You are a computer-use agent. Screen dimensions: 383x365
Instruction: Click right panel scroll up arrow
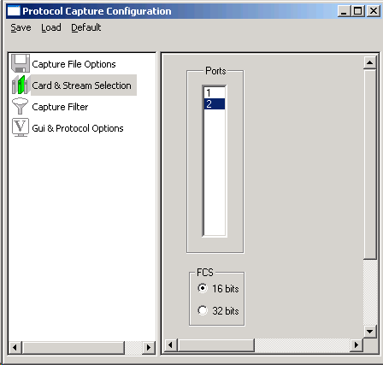pyautogui.click(x=370, y=62)
